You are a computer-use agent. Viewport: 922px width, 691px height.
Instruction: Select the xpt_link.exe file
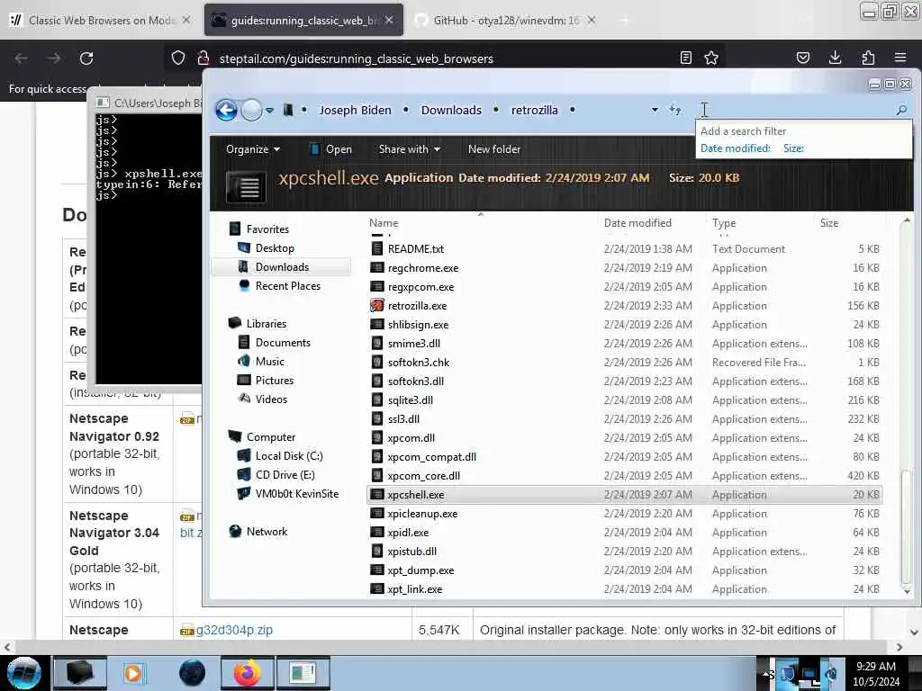(x=414, y=588)
